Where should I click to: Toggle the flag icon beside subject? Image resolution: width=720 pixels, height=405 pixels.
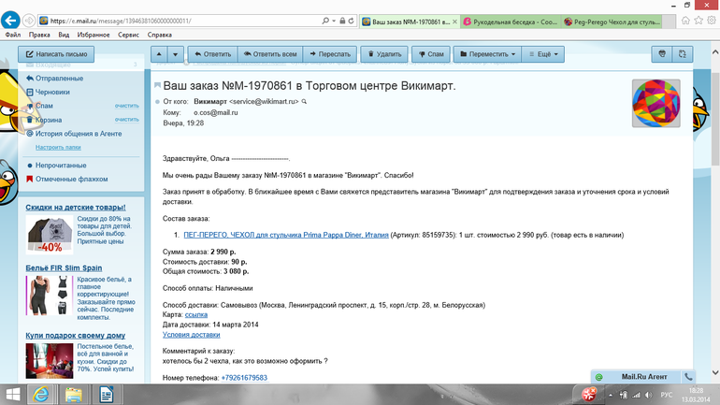(x=157, y=85)
